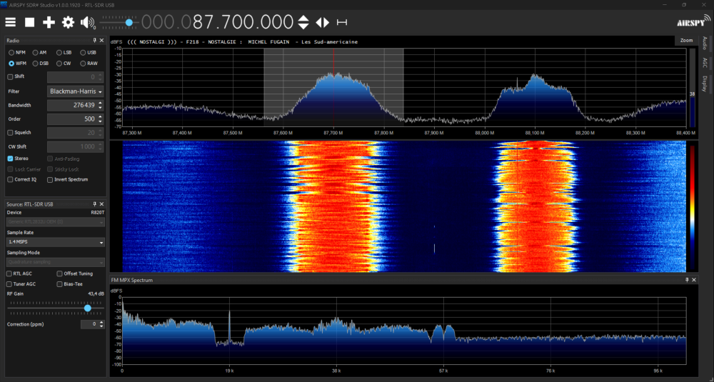Screen dimensions: 714x382
Task: Select NFM mode
Action: (17, 53)
